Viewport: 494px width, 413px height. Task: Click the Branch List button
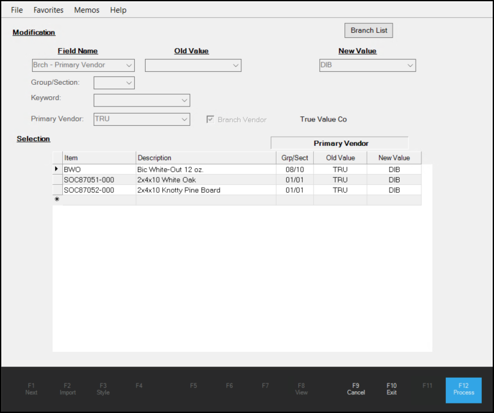[x=369, y=30]
